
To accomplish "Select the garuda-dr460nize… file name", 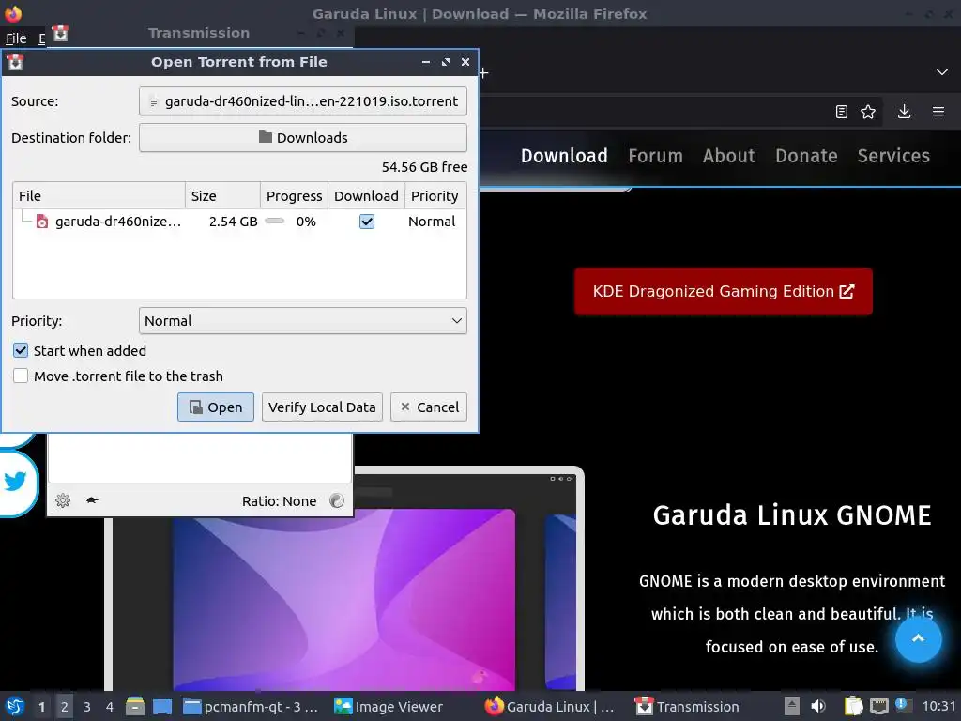I will [117, 222].
